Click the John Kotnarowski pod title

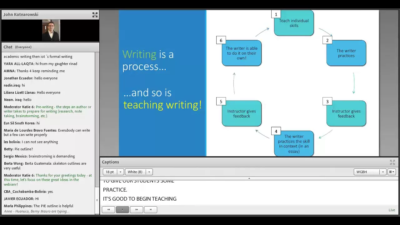click(x=21, y=15)
